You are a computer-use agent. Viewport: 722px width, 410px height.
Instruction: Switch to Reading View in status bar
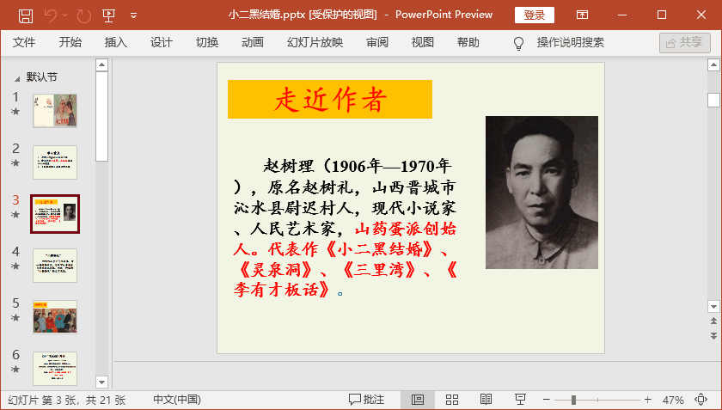[486, 400]
